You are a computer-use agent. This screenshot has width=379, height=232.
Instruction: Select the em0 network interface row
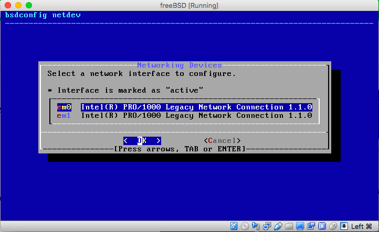(x=184, y=107)
